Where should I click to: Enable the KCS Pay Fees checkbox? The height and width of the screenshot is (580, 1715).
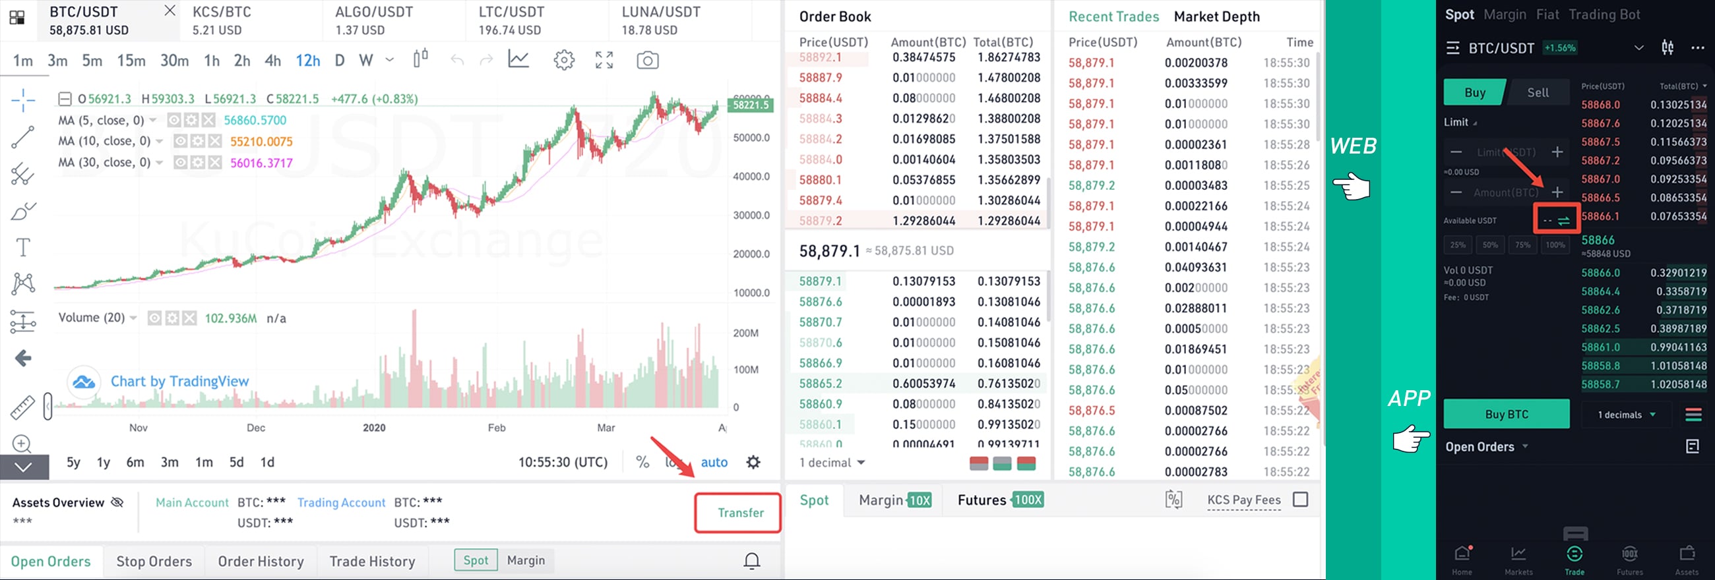tap(1300, 500)
